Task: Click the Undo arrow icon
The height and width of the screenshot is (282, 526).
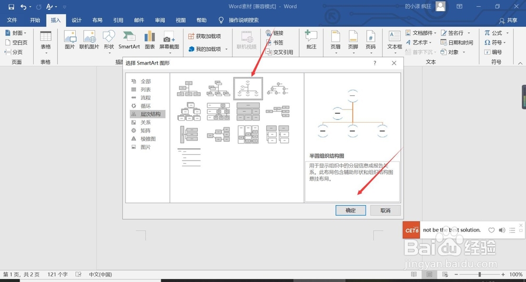Action: click(23, 7)
